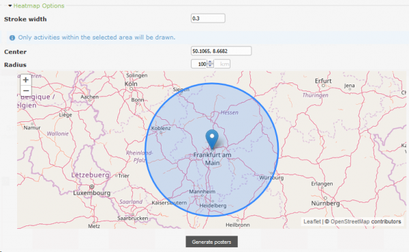Click on Luxembourg on the map

coord(92,193)
